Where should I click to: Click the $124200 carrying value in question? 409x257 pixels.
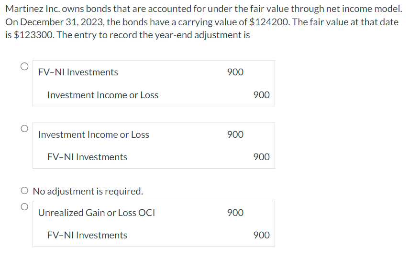(x=269, y=22)
